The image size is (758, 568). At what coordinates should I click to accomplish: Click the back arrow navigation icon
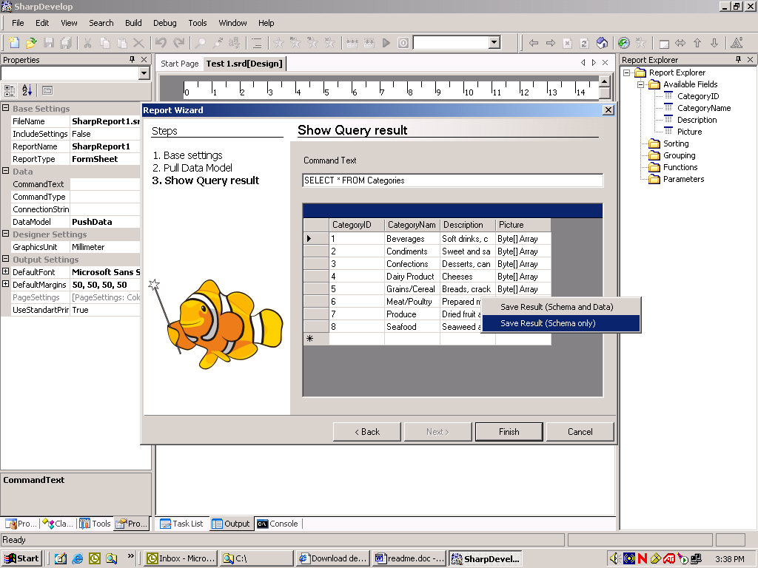pyautogui.click(x=533, y=43)
